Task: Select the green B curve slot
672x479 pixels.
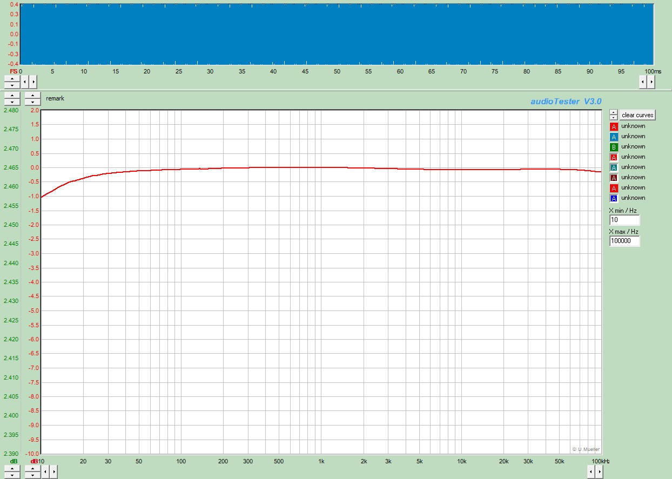Action: tap(614, 147)
